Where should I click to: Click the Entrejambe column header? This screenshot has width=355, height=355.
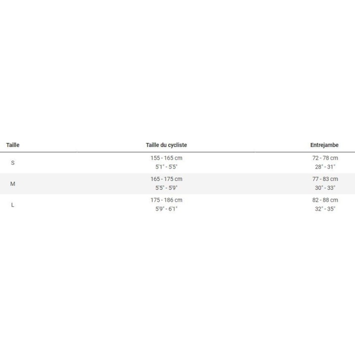tap(324, 145)
